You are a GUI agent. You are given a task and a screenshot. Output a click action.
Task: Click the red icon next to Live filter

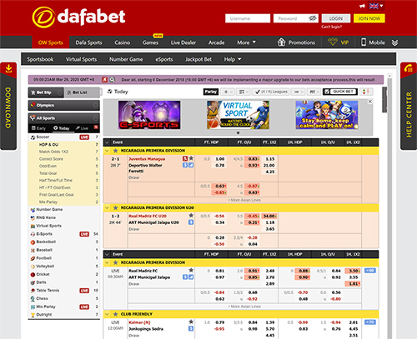pyautogui.click(x=96, y=127)
